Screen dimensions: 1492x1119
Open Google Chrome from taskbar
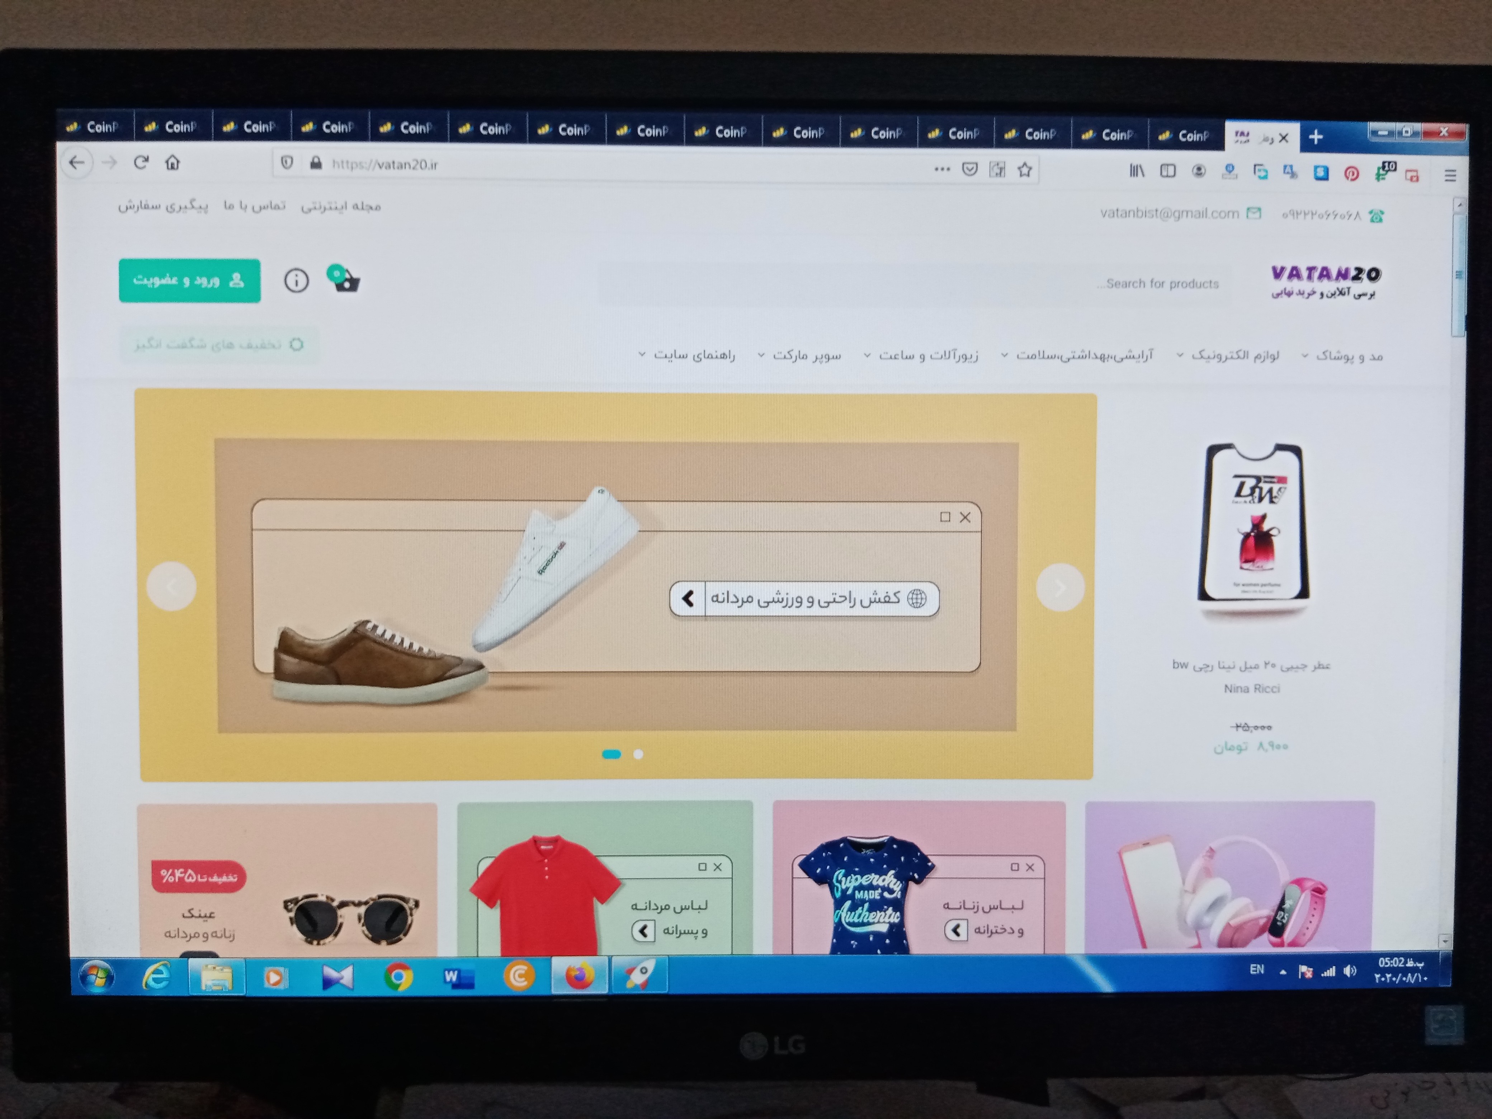398,977
